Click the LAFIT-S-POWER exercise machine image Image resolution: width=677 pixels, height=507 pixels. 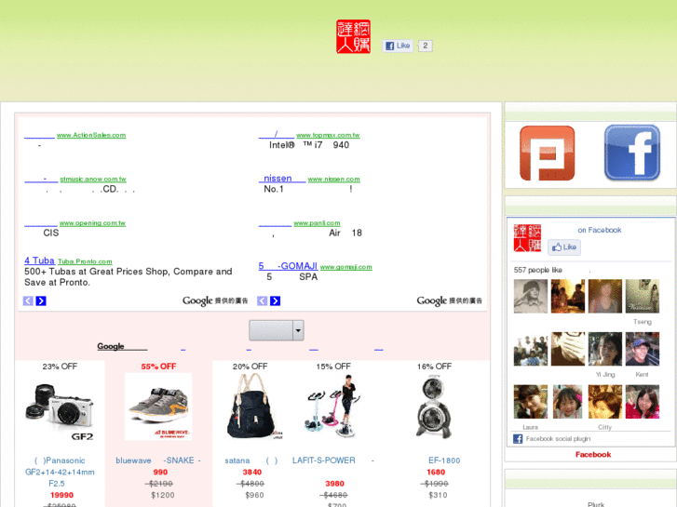pyautogui.click(x=332, y=407)
